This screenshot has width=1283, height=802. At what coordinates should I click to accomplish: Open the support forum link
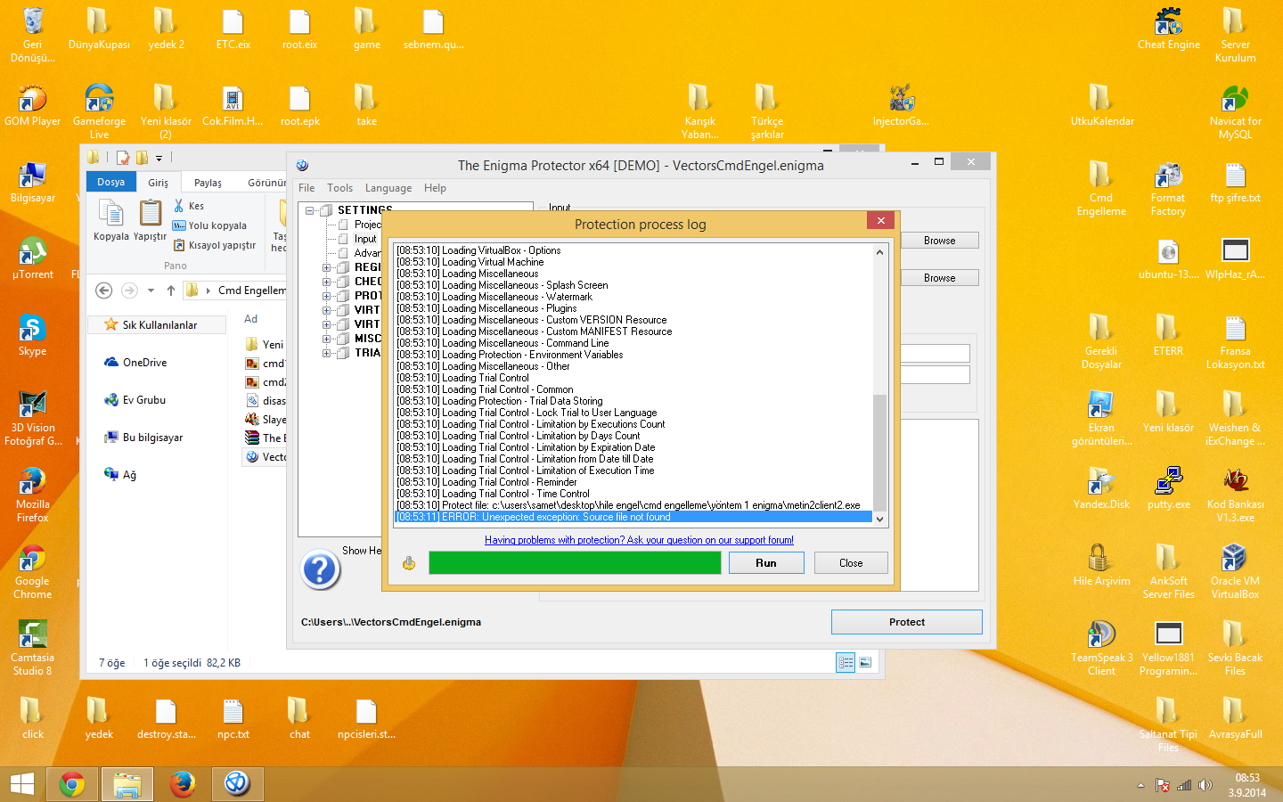(x=639, y=540)
